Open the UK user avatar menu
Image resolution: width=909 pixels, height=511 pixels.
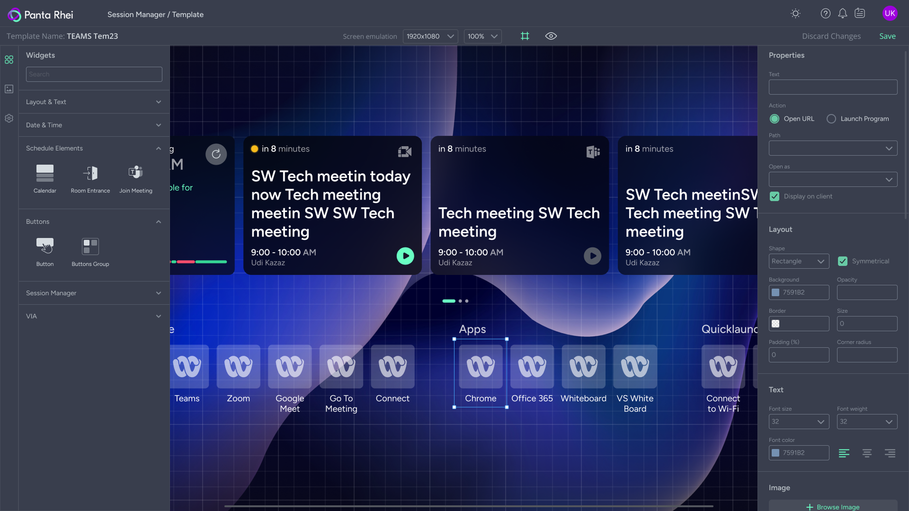point(890,13)
